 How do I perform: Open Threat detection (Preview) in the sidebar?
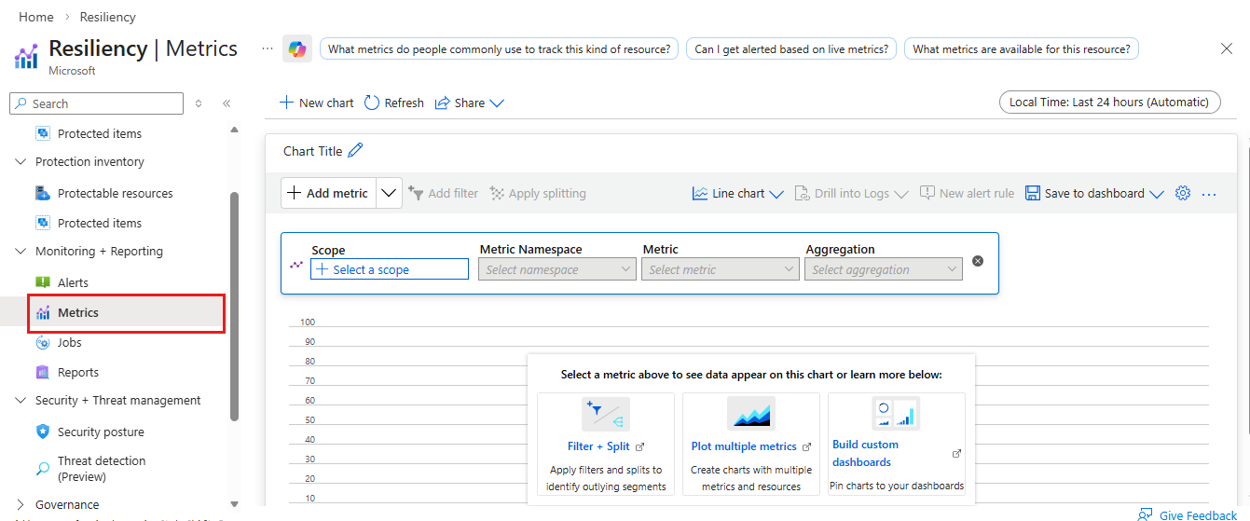[x=102, y=468]
